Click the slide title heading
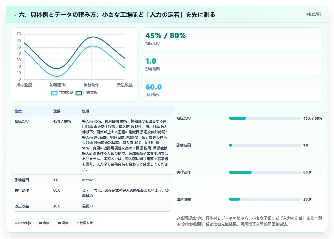The image size is (334, 239). pyautogui.click(x=117, y=15)
